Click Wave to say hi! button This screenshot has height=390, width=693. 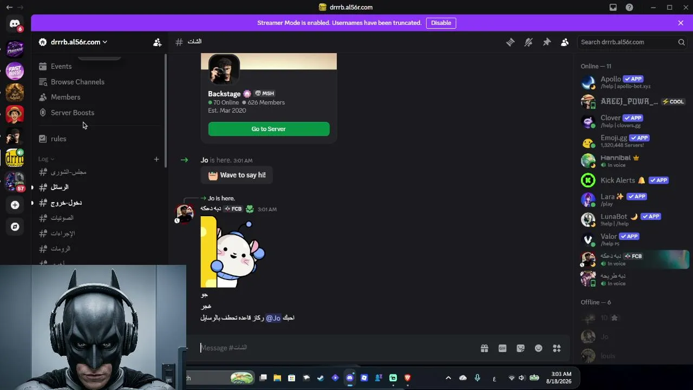[237, 175]
